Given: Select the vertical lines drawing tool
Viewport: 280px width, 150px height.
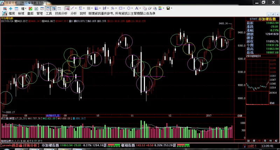Looking at the screenshot, I should [89, 8].
